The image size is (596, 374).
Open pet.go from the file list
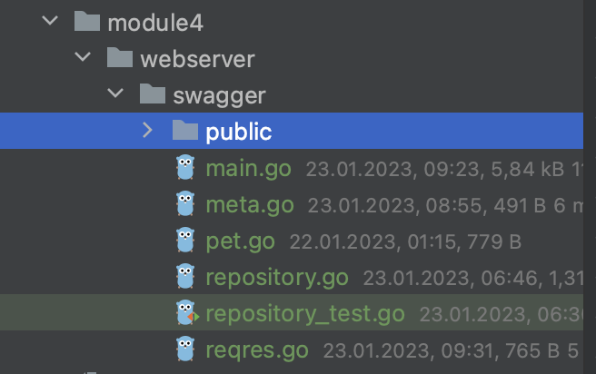point(241,241)
